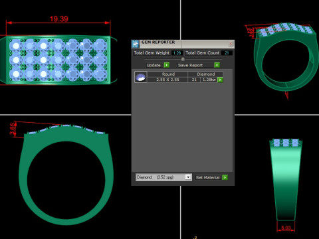This screenshot has height=239, width=319.
Task: Click the green Set Material arrow button
Action: 225,177
